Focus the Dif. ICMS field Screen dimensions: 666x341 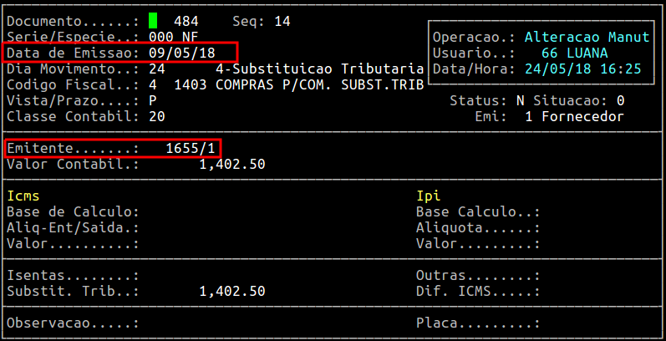585,291
